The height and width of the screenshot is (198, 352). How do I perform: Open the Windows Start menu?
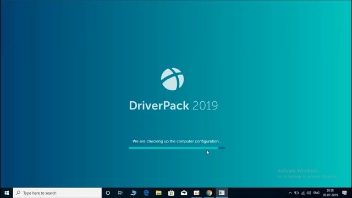tap(7, 193)
